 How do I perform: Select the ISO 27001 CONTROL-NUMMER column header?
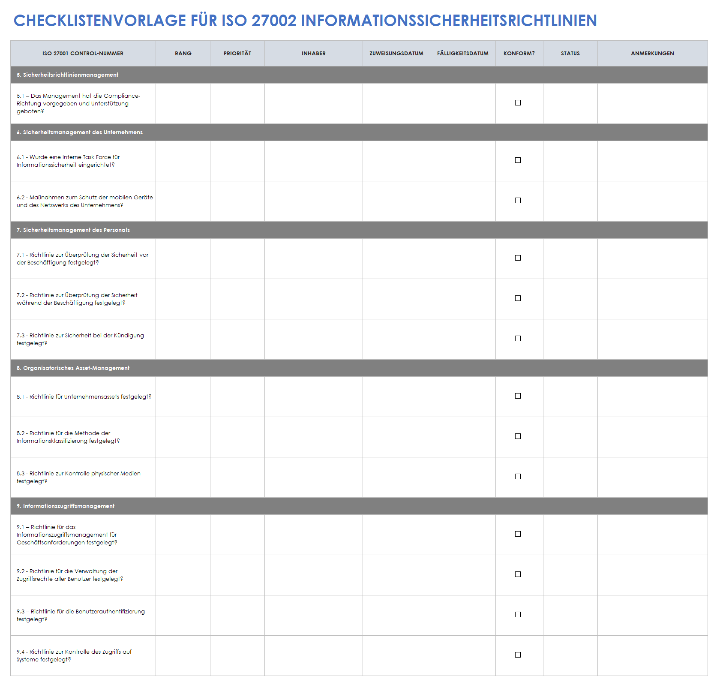click(83, 54)
